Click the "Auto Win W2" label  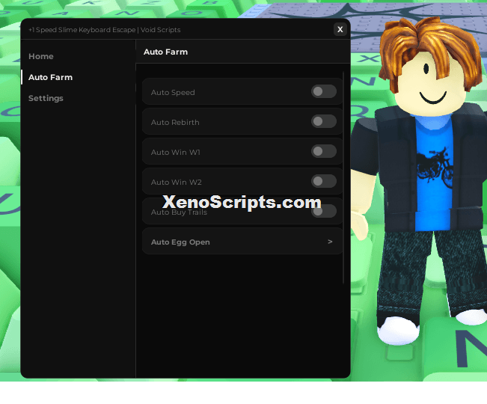177,182
